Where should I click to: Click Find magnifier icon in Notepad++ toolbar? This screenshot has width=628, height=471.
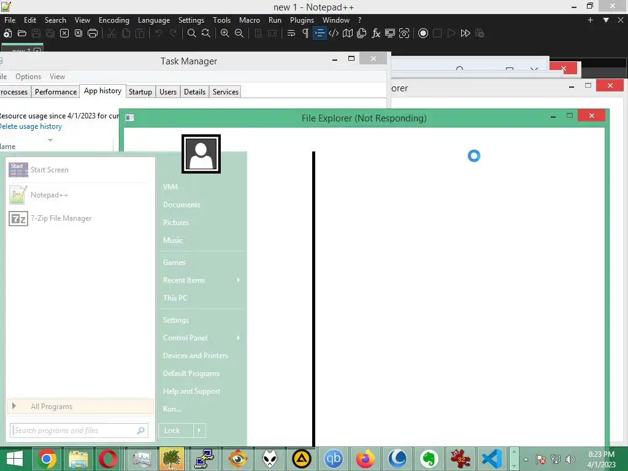192,33
